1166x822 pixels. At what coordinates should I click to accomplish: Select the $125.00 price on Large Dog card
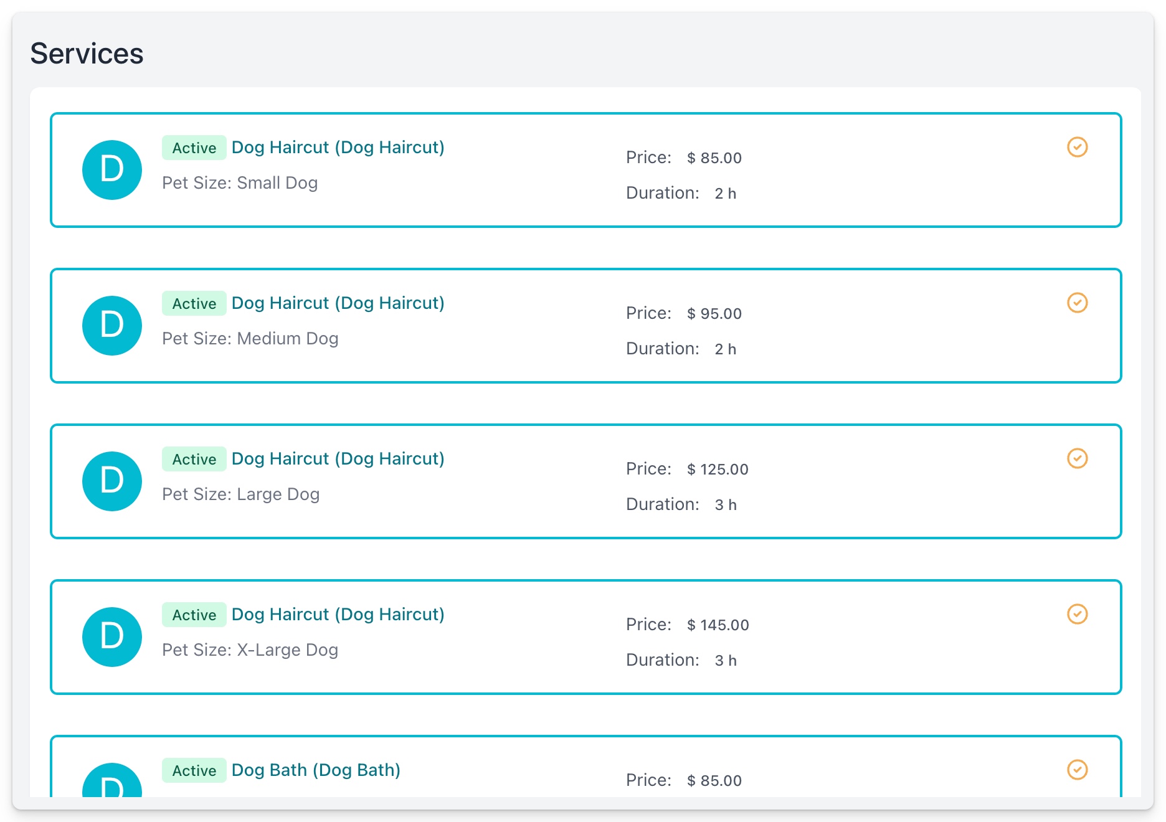coord(718,470)
